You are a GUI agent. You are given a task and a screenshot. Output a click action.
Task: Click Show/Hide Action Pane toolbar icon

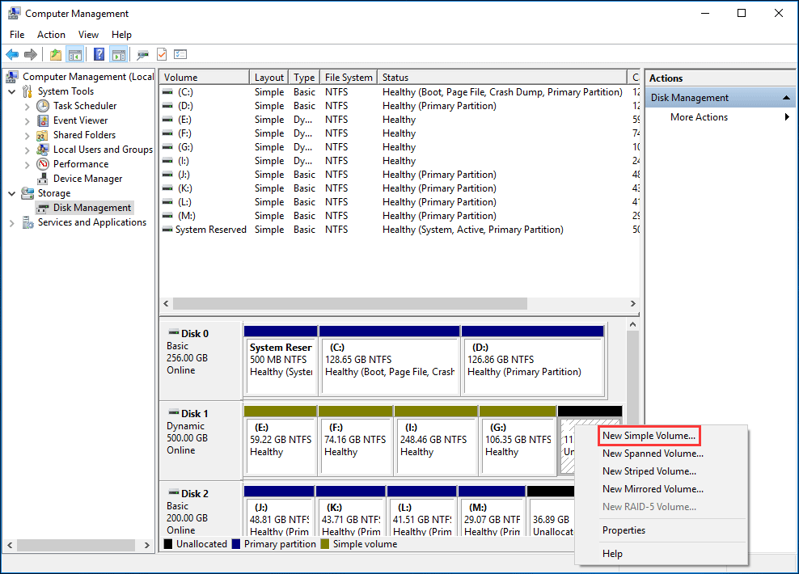119,54
